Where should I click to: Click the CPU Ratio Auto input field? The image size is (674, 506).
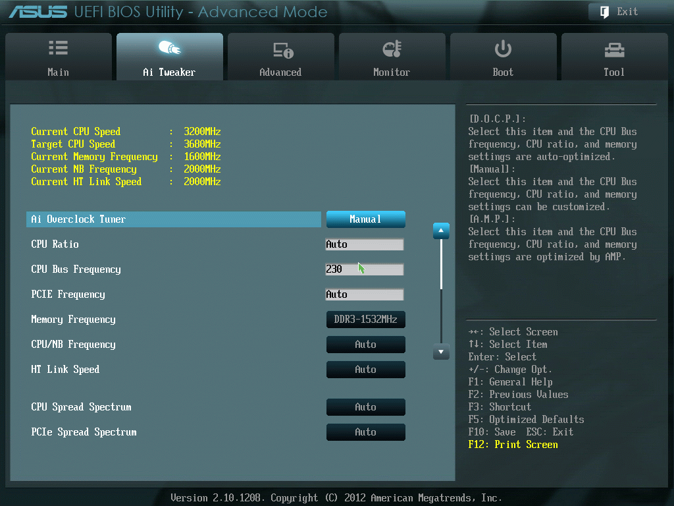(365, 244)
